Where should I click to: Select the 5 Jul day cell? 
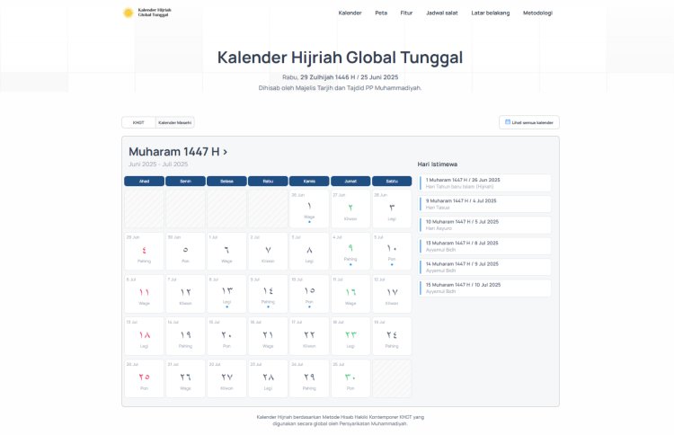pos(392,251)
